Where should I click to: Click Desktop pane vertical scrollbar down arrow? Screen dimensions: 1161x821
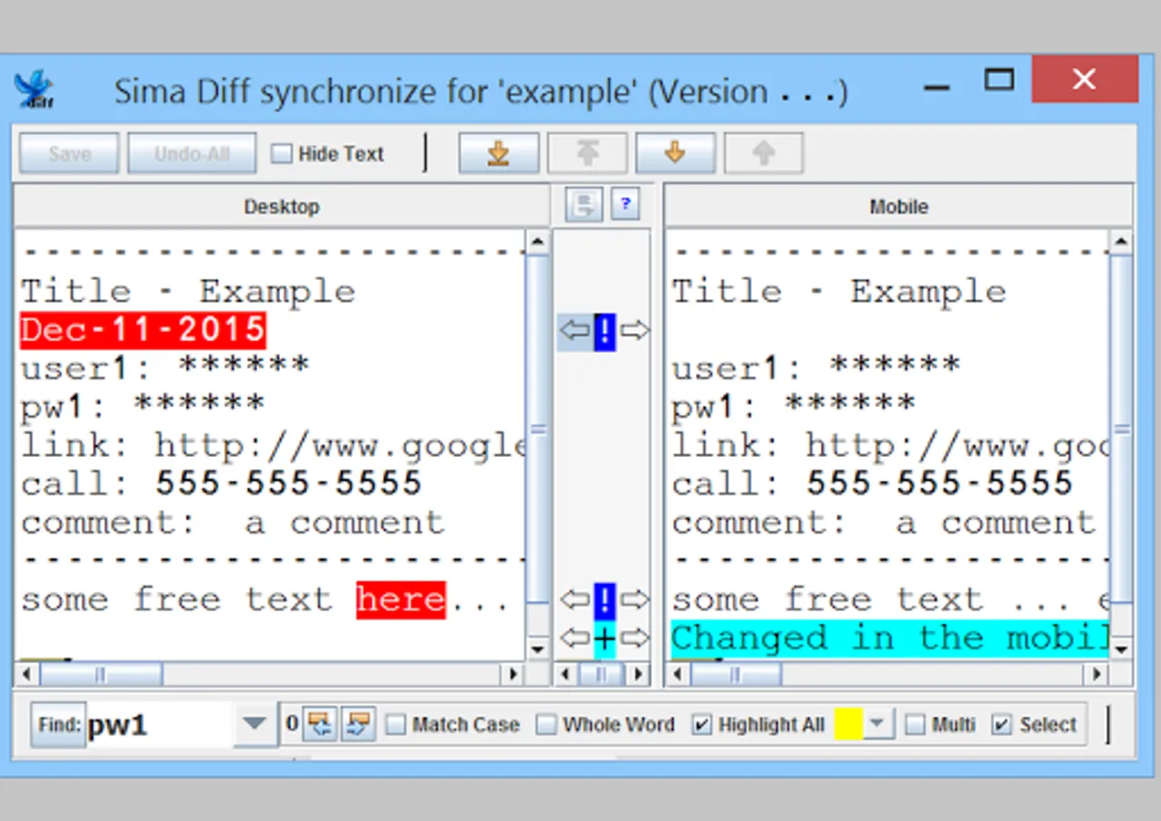[x=538, y=649]
